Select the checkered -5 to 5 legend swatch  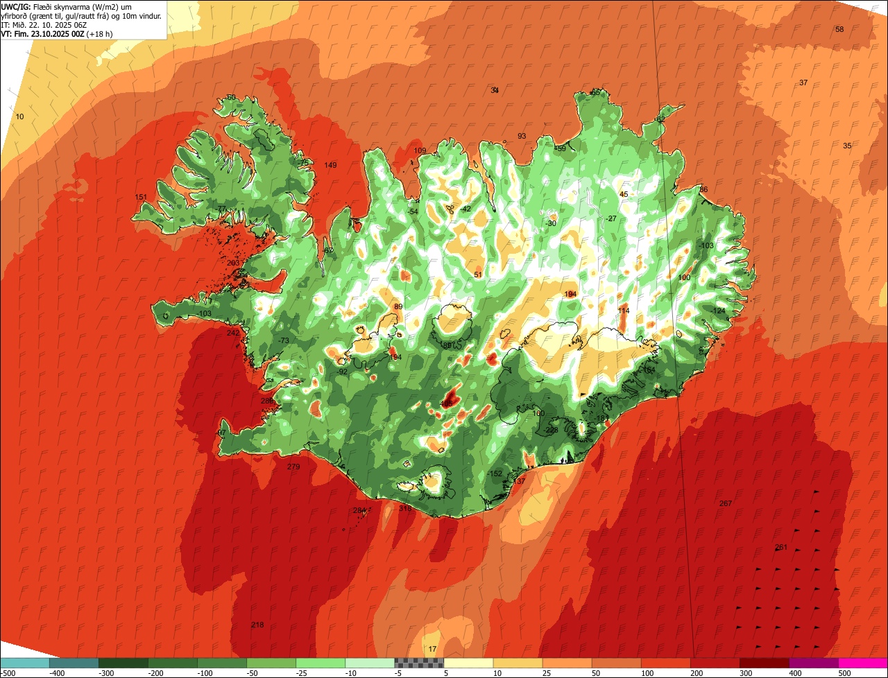click(x=419, y=663)
